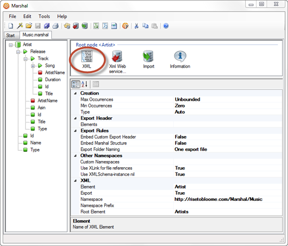Click the New document toolbar icon
Image resolution: width=288 pixels, height=246 pixels.
(11, 26)
